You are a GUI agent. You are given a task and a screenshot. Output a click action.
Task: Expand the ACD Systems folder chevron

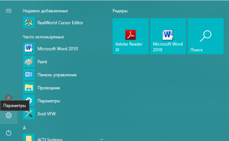click(102, 139)
